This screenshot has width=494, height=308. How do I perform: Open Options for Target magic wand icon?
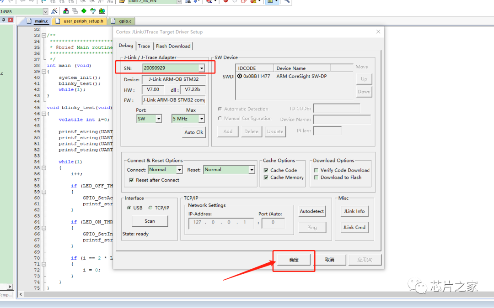(x=54, y=11)
